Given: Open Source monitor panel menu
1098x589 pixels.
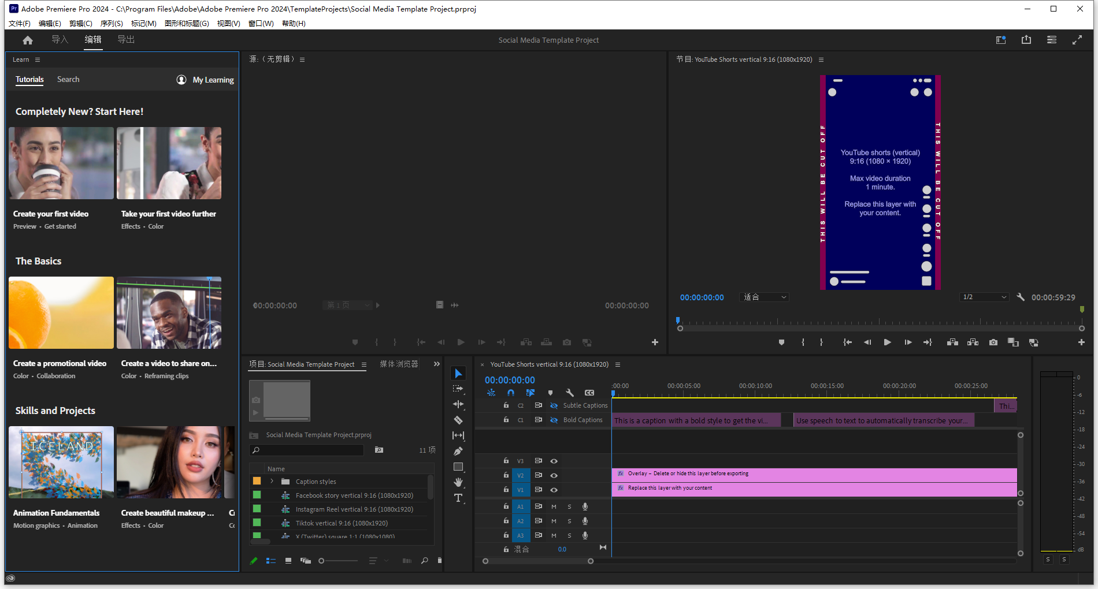Looking at the screenshot, I should point(302,59).
